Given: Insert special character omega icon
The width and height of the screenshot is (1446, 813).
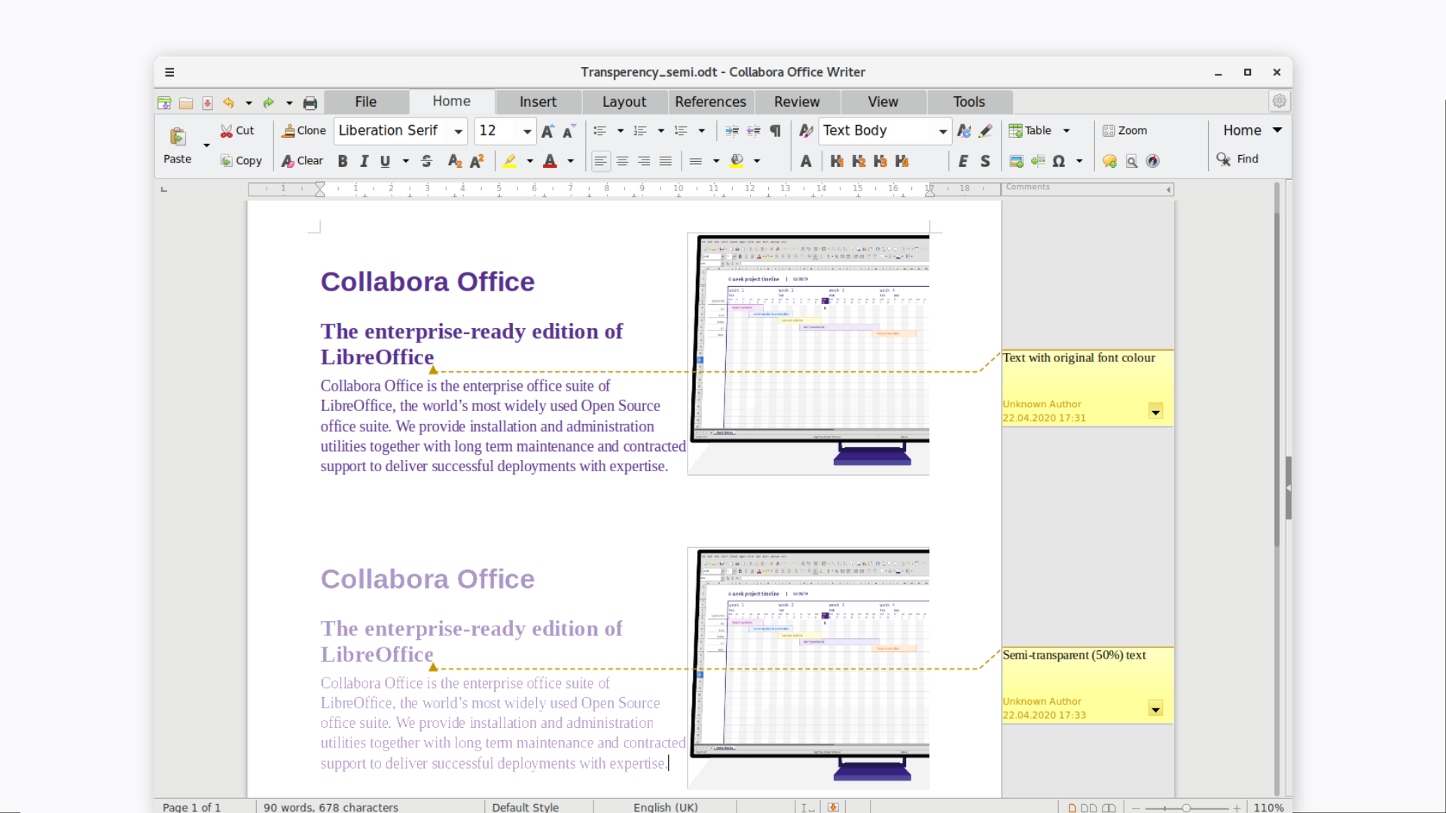Looking at the screenshot, I should [x=1058, y=161].
